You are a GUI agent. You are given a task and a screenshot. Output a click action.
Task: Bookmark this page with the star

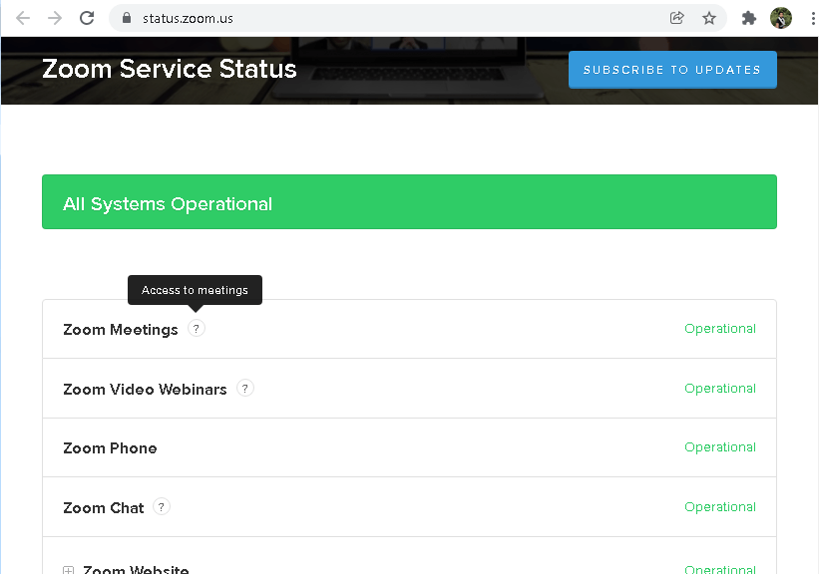(709, 18)
